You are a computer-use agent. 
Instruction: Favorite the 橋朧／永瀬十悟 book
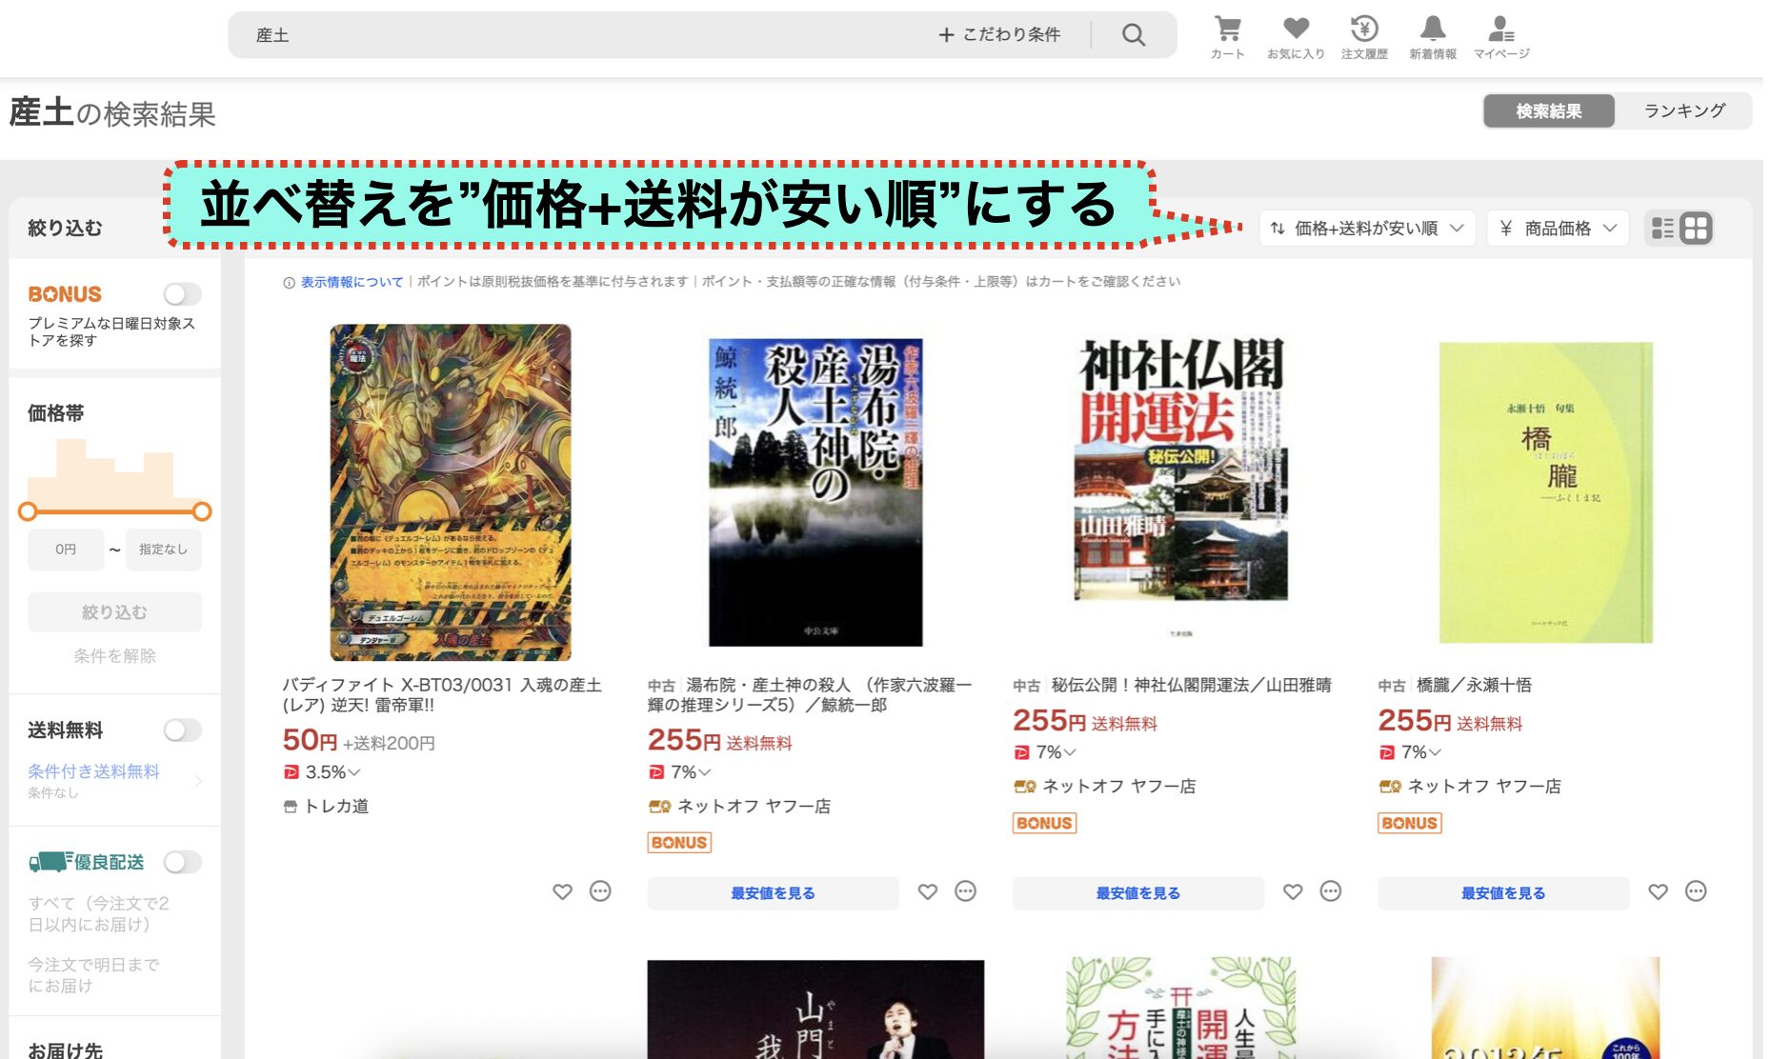pos(1659,891)
